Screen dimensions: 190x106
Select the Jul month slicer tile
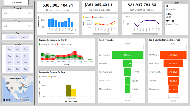click(x=18, y=62)
